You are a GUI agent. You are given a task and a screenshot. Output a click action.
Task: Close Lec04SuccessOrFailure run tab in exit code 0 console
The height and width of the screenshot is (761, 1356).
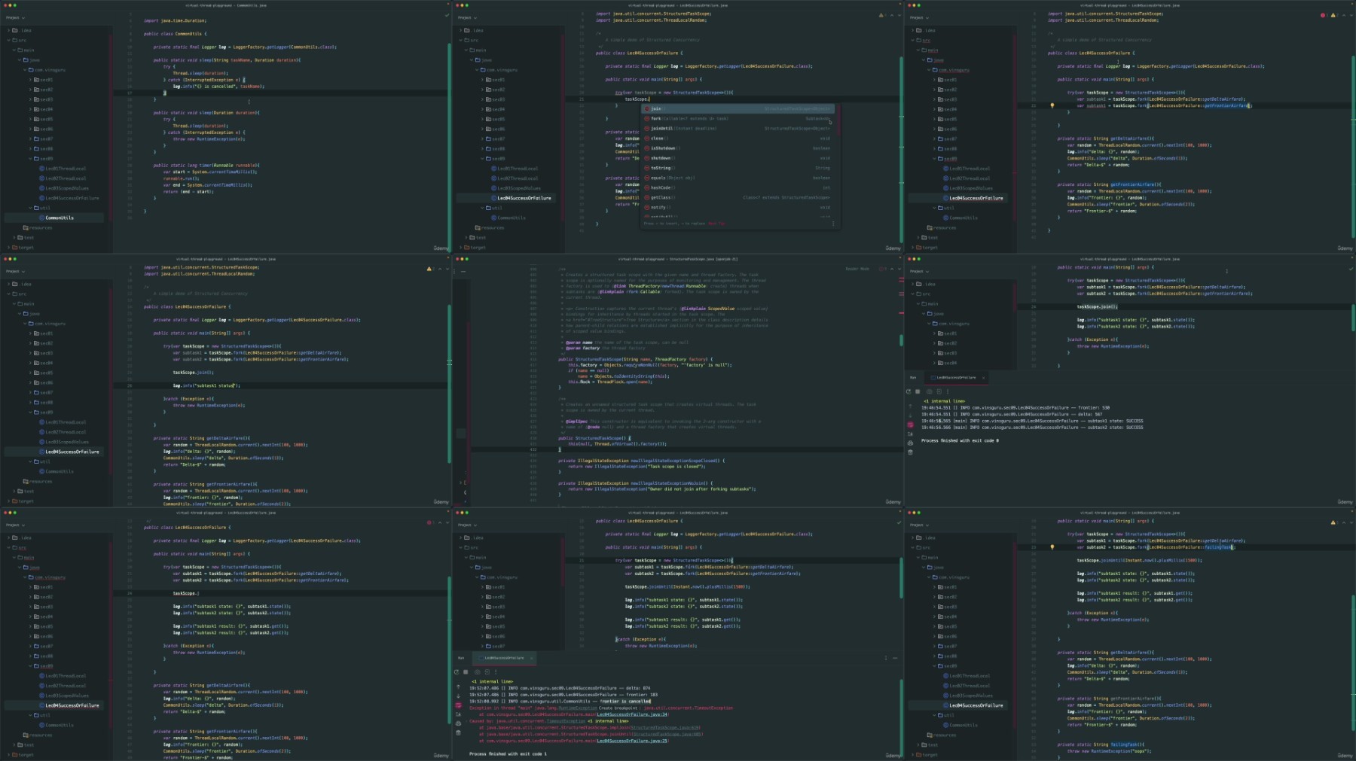983,378
